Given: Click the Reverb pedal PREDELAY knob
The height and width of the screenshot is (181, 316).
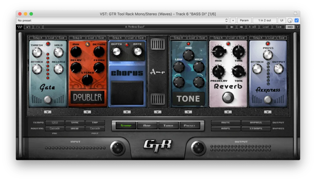Looking at the screenshot, I should [218, 72].
